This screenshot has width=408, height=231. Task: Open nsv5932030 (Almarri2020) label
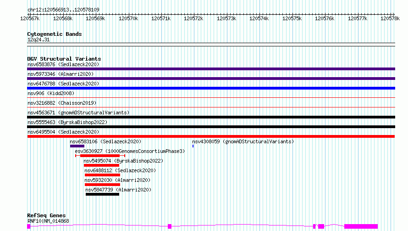(117, 180)
